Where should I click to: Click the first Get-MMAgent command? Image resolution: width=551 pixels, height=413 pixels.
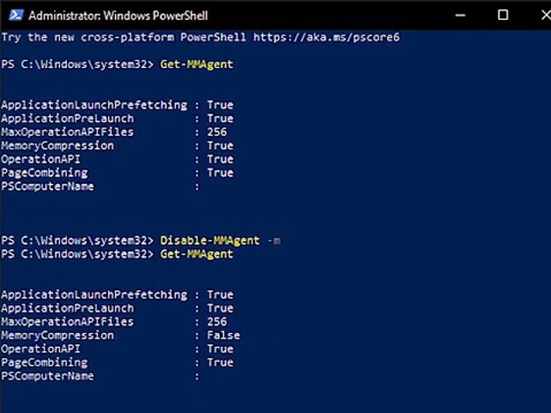[x=197, y=64]
